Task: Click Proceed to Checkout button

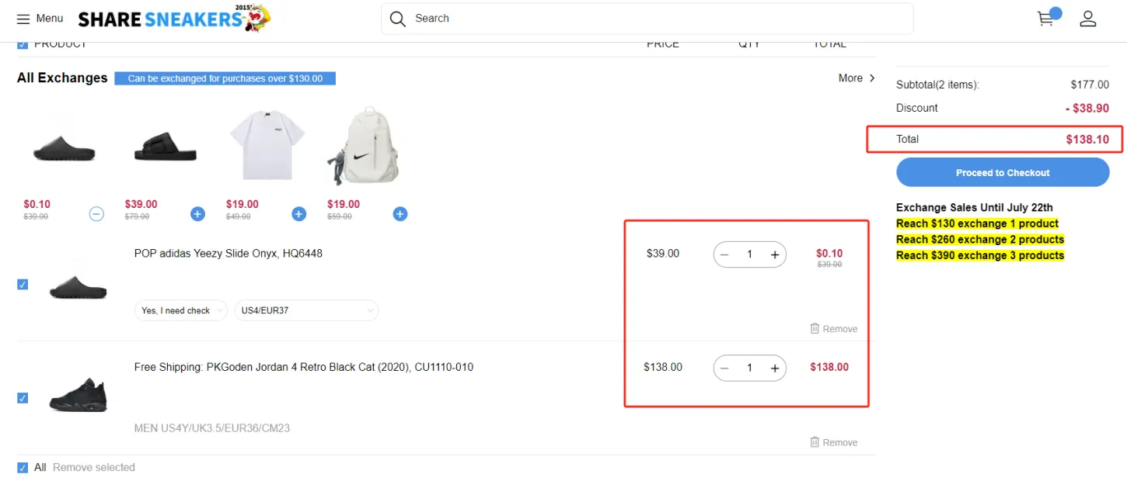Action: pyautogui.click(x=1003, y=172)
